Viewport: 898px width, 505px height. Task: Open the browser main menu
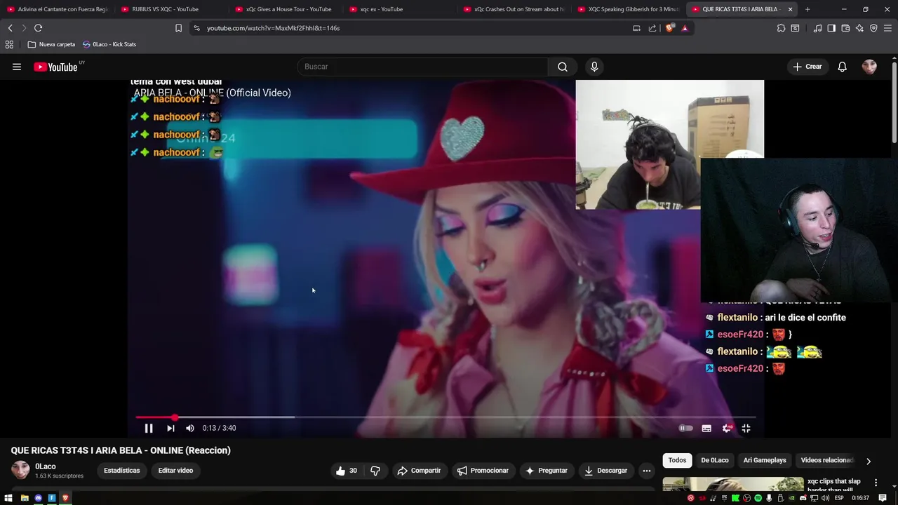[x=887, y=28]
